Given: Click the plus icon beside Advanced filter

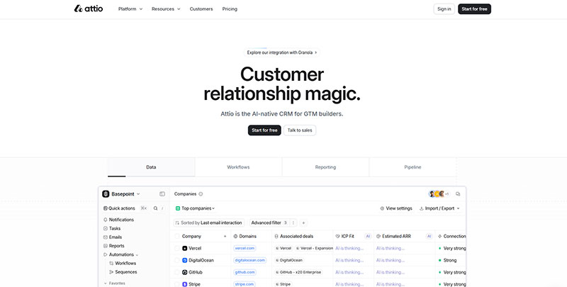Looking at the screenshot, I should (x=303, y=223).
